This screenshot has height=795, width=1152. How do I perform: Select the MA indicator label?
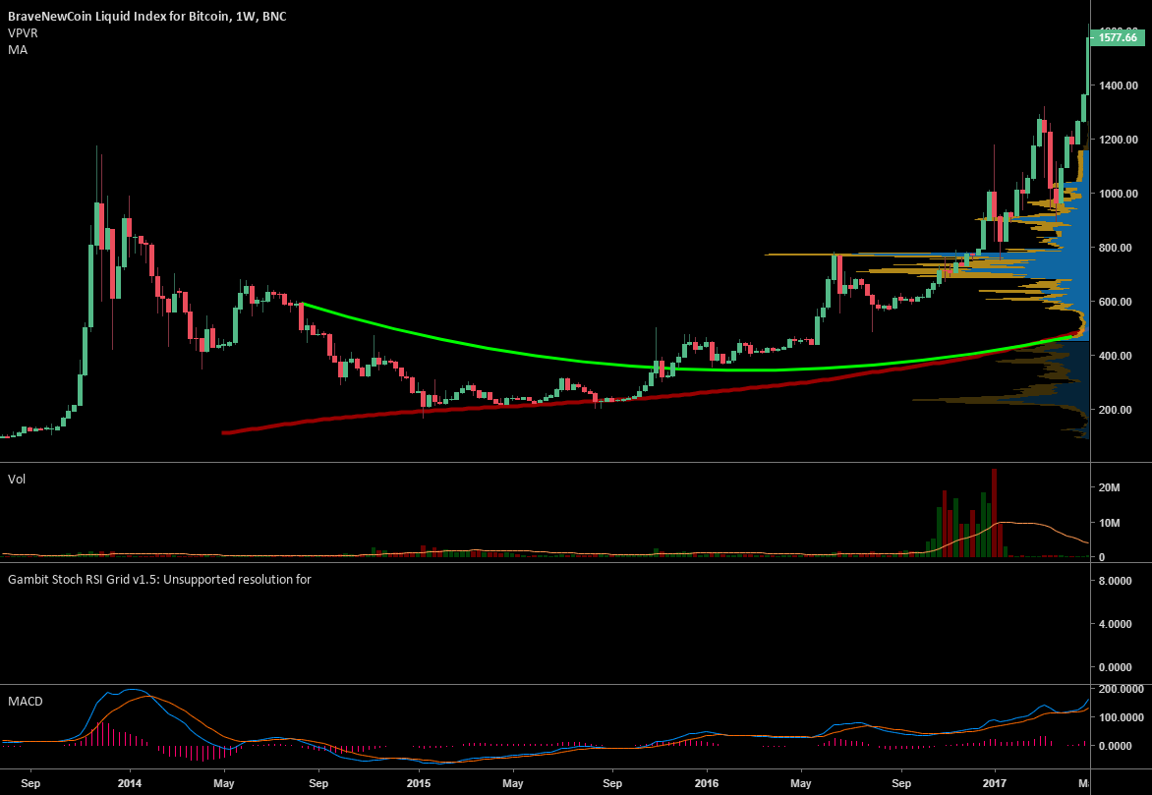tap(17, 49)
